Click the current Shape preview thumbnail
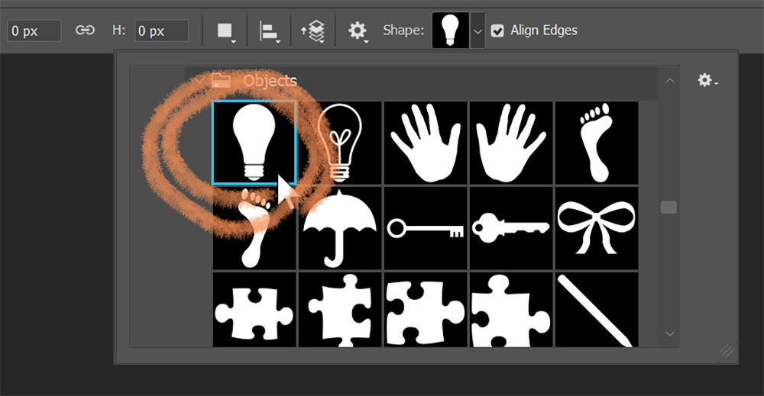The width and height of the screenshot is (764, 396). click(x=450, y=31)
